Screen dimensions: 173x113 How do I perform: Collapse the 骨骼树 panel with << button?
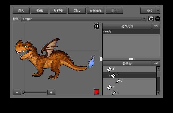pos(156,63)
